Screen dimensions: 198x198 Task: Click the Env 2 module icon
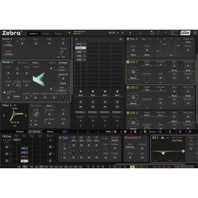point(127,39)
